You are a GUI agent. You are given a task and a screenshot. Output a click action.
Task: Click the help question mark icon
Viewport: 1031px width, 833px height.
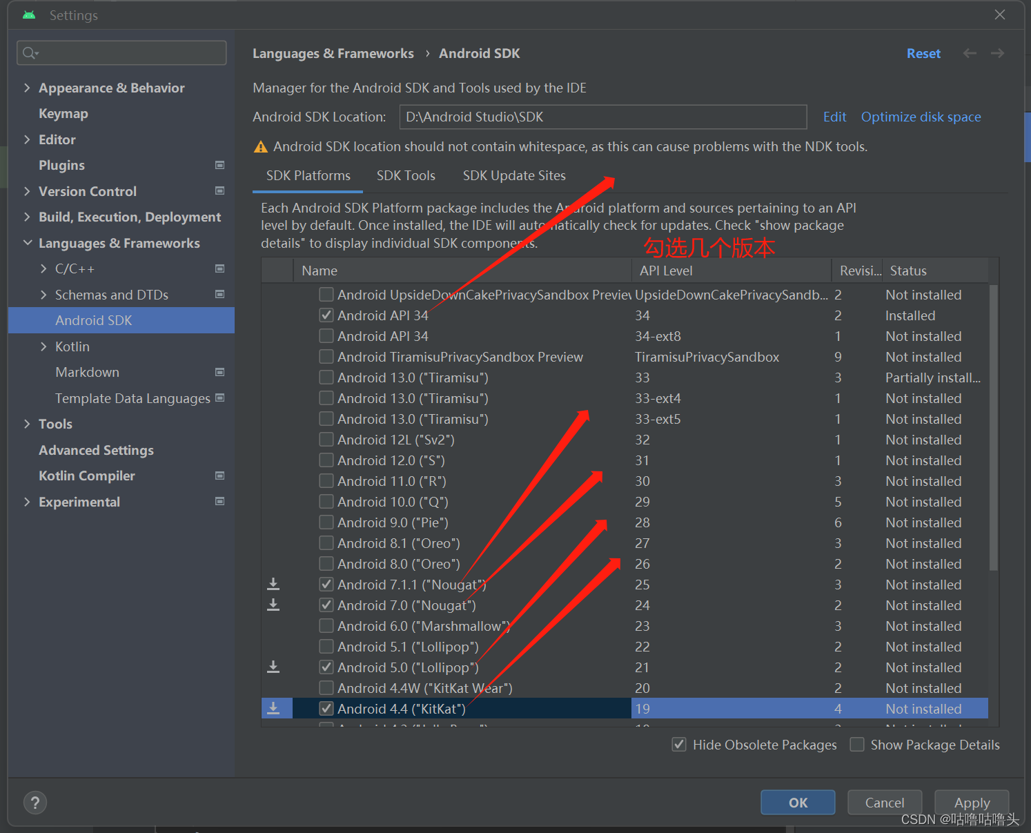[x=35, y=803]
